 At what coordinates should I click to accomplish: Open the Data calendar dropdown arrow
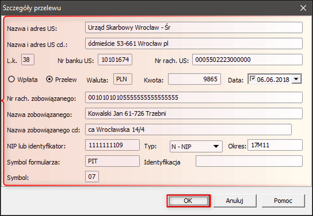point(296,79)
